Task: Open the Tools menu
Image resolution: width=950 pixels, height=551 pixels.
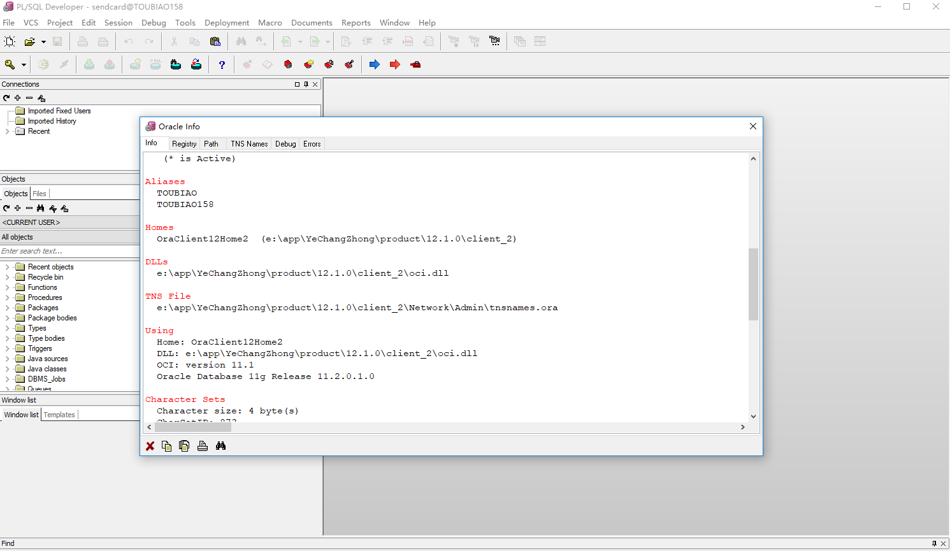Action: [x=185, y=22]
